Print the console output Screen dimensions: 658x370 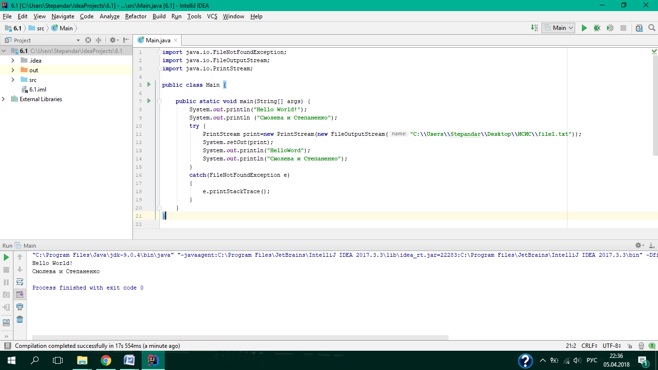20,307
